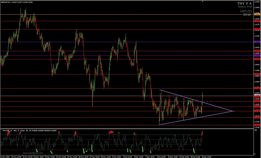Click the 23 Nov 02:00 time label

tap(61, 157)
